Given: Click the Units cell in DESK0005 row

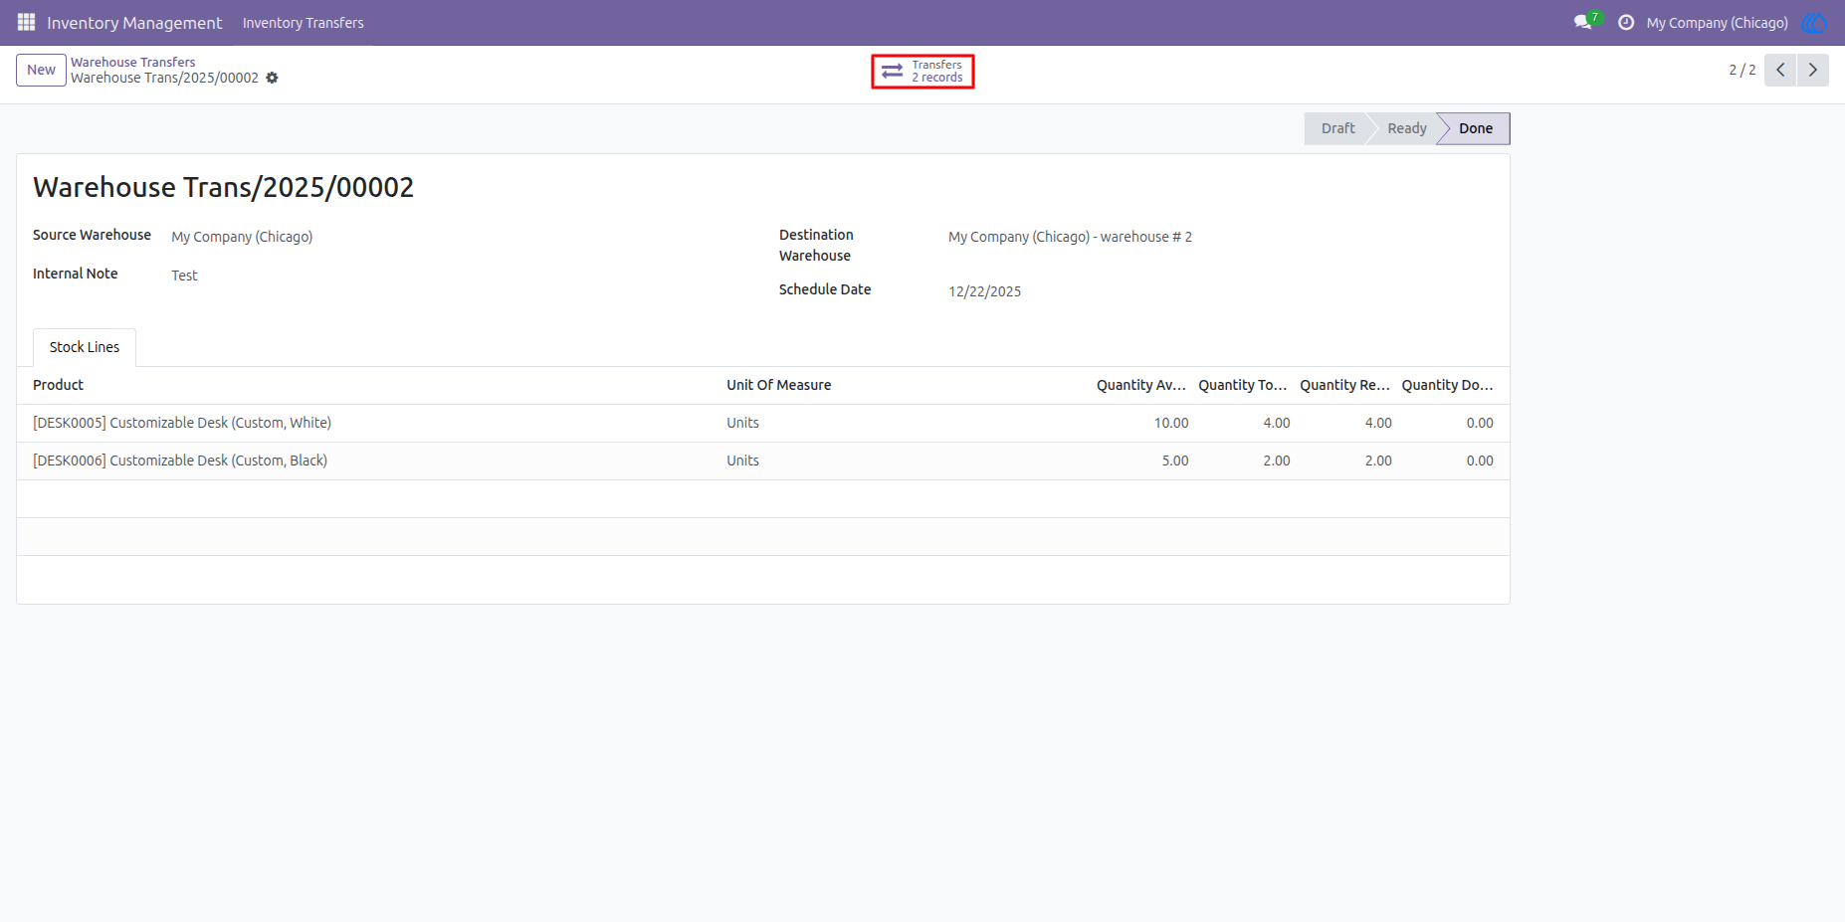Looking at the screenshot, I should (742, 423).
